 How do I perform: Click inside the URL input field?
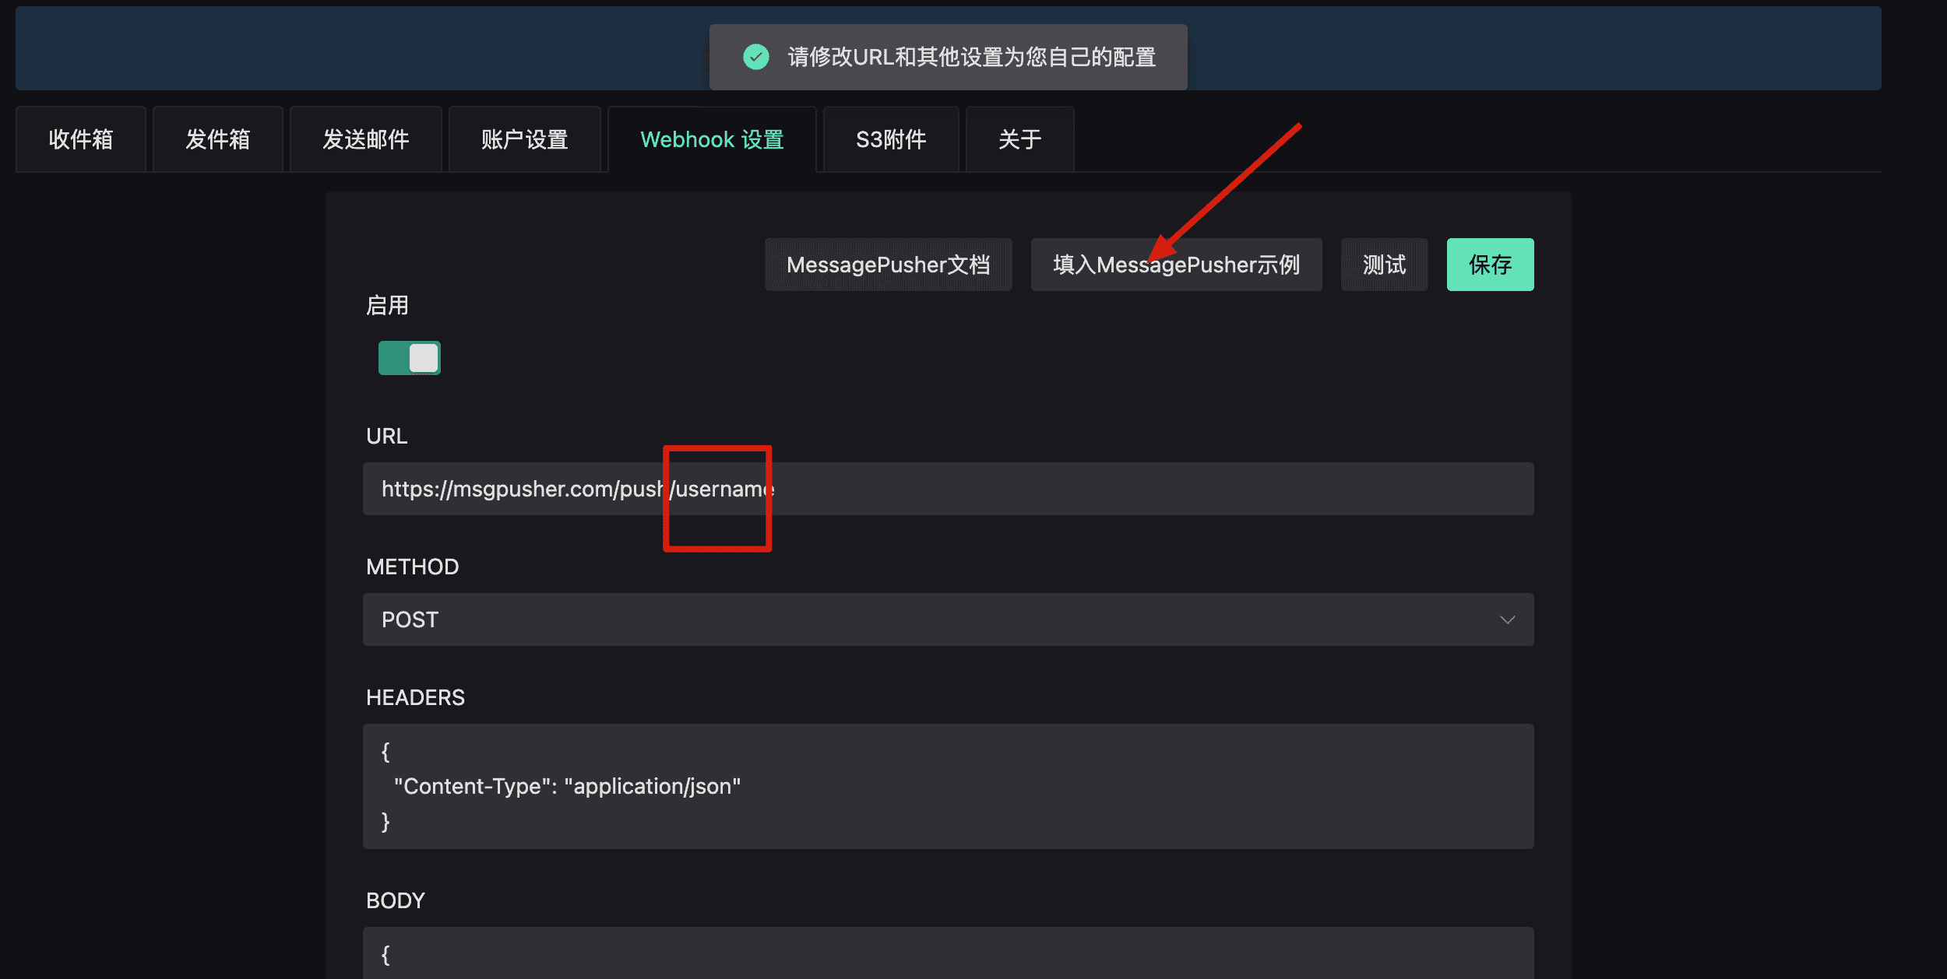947,489
